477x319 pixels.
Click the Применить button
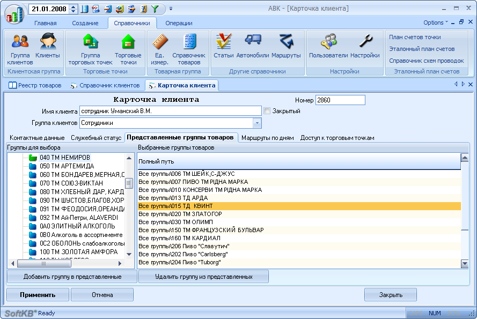38,295
